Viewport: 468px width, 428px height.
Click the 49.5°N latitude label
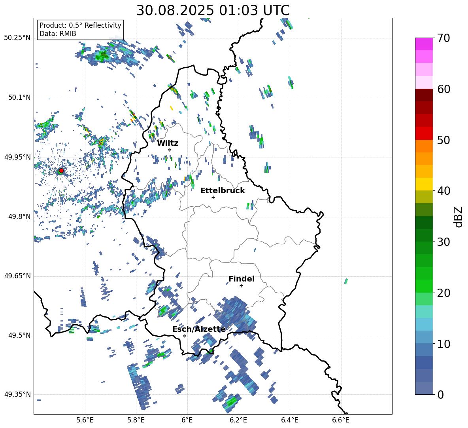(19, 335)
